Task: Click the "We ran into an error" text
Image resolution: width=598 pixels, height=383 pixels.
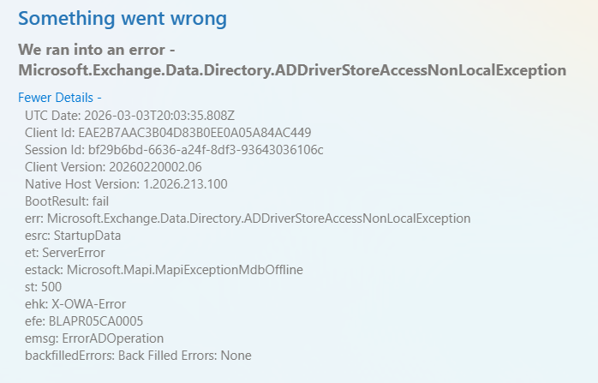Action: [103, 50]
